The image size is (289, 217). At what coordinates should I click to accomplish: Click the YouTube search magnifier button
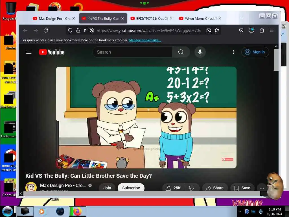click(x=181, y=52)
